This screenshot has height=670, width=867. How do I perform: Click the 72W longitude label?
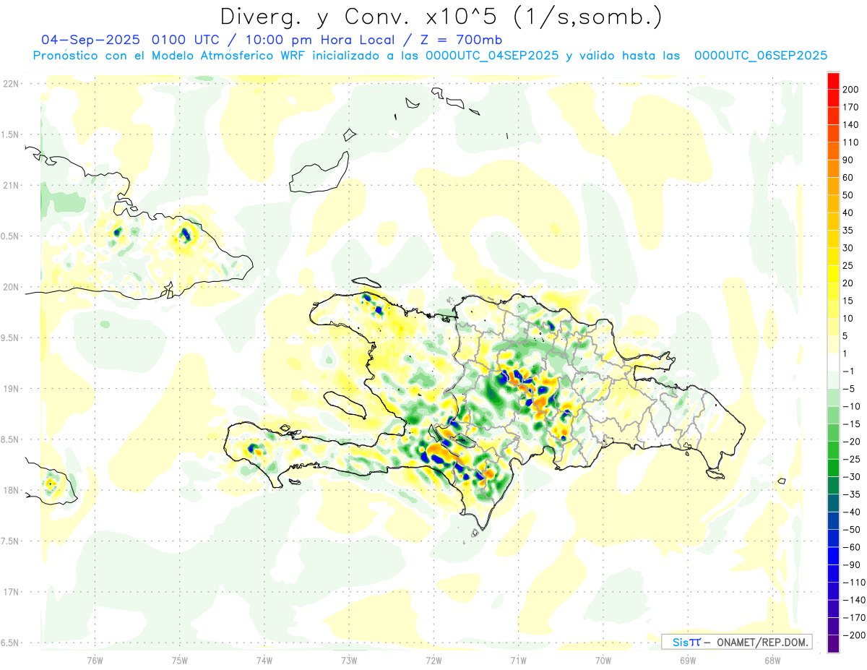pos(433,661)
